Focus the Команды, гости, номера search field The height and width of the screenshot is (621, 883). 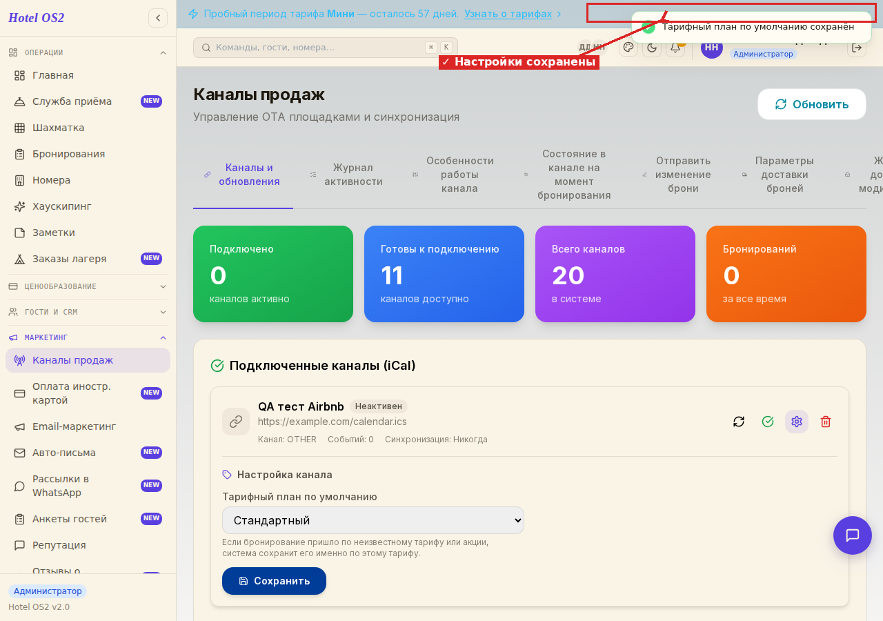(326, 48)
